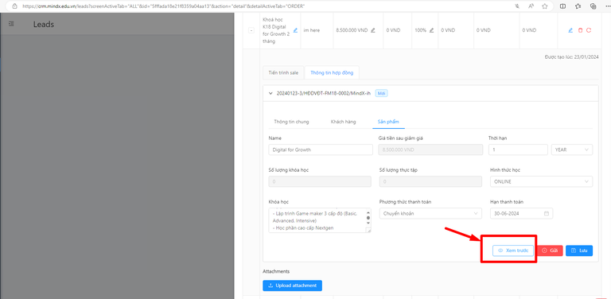
Task: Open Phương thức thanh toán Chuyển khoản dropdown
Action: pos(430,213)
